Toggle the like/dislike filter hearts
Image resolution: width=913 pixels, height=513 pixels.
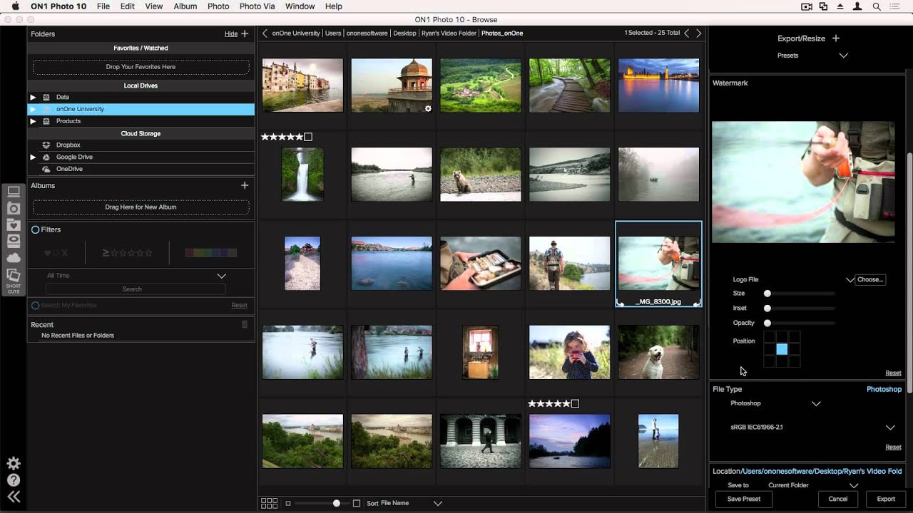pos(56,252)
